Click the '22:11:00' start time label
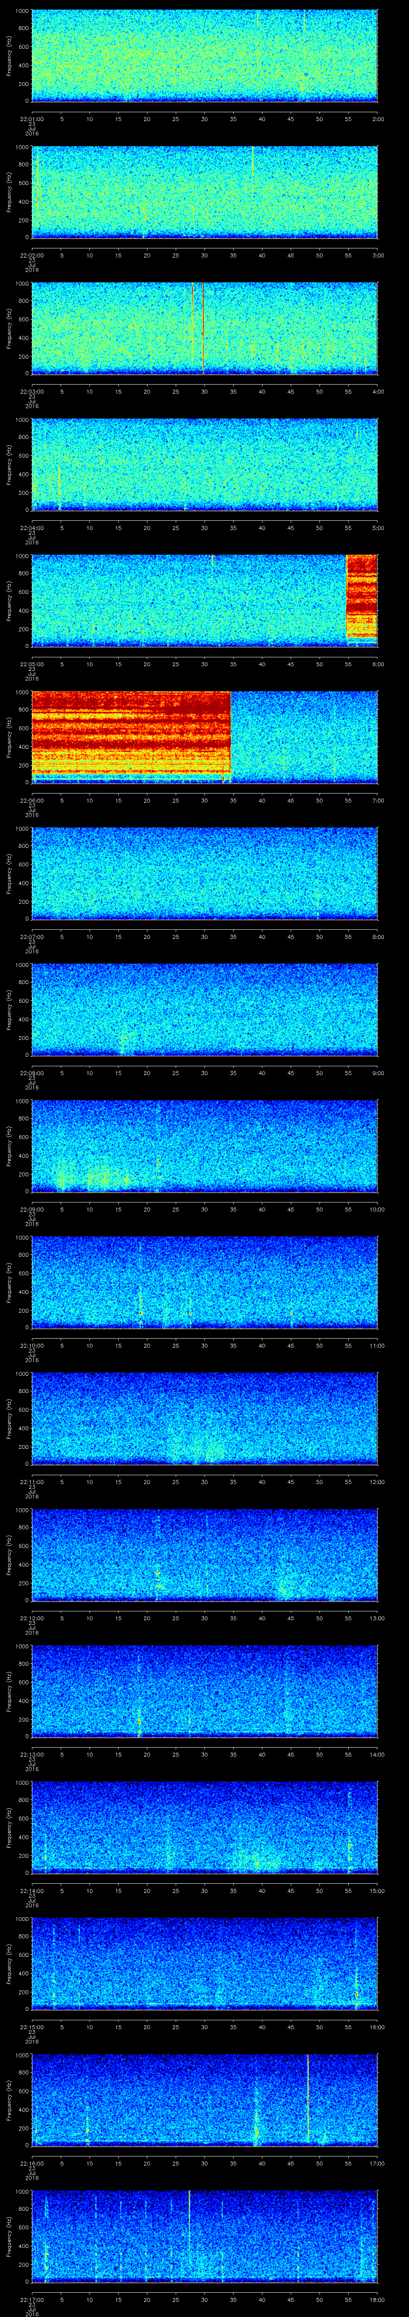The image size is (409, 2317). [32, 1482]
